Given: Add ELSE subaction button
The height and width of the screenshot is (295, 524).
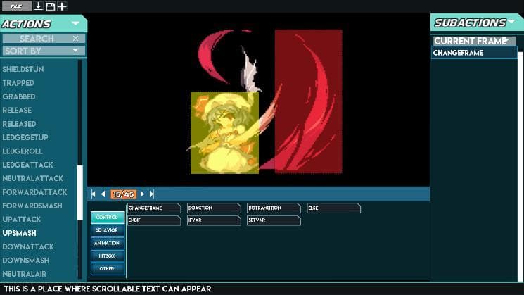Looking at the screenshot, I should pos(333,208).
